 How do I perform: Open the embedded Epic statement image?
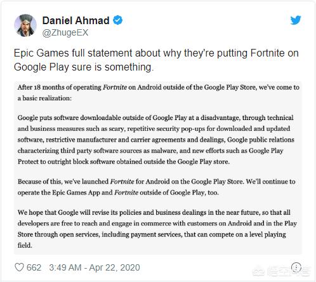tap(158, 168)
